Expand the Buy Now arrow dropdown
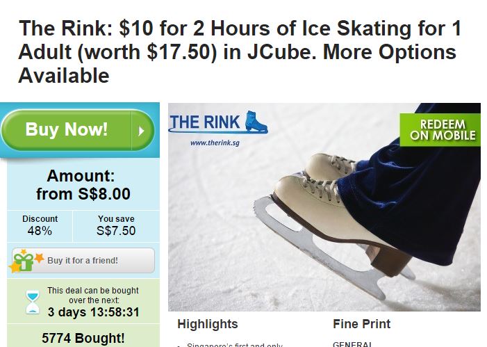Screen dimensions: 487x347 [x=142, y=131]
